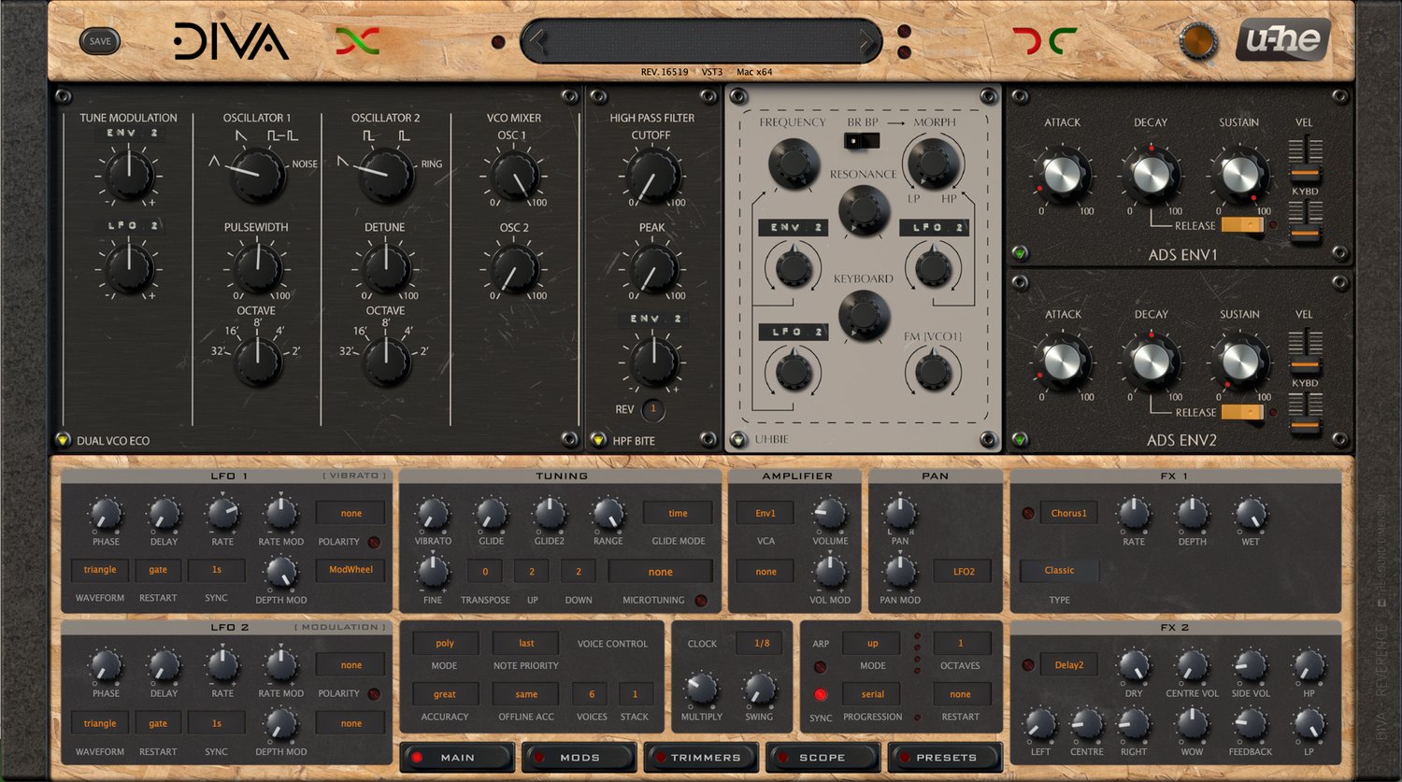
Task: Enable FX 1 with the LED beside Chorus1
Action: pyautogui.click(x=1028, y=513)
